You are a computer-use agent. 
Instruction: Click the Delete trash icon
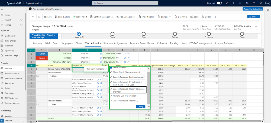[x=203, y=17]
